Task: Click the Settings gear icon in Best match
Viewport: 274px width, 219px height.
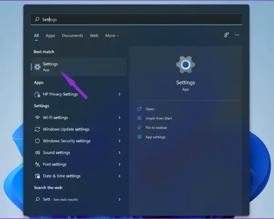Action: coord(37,67)
